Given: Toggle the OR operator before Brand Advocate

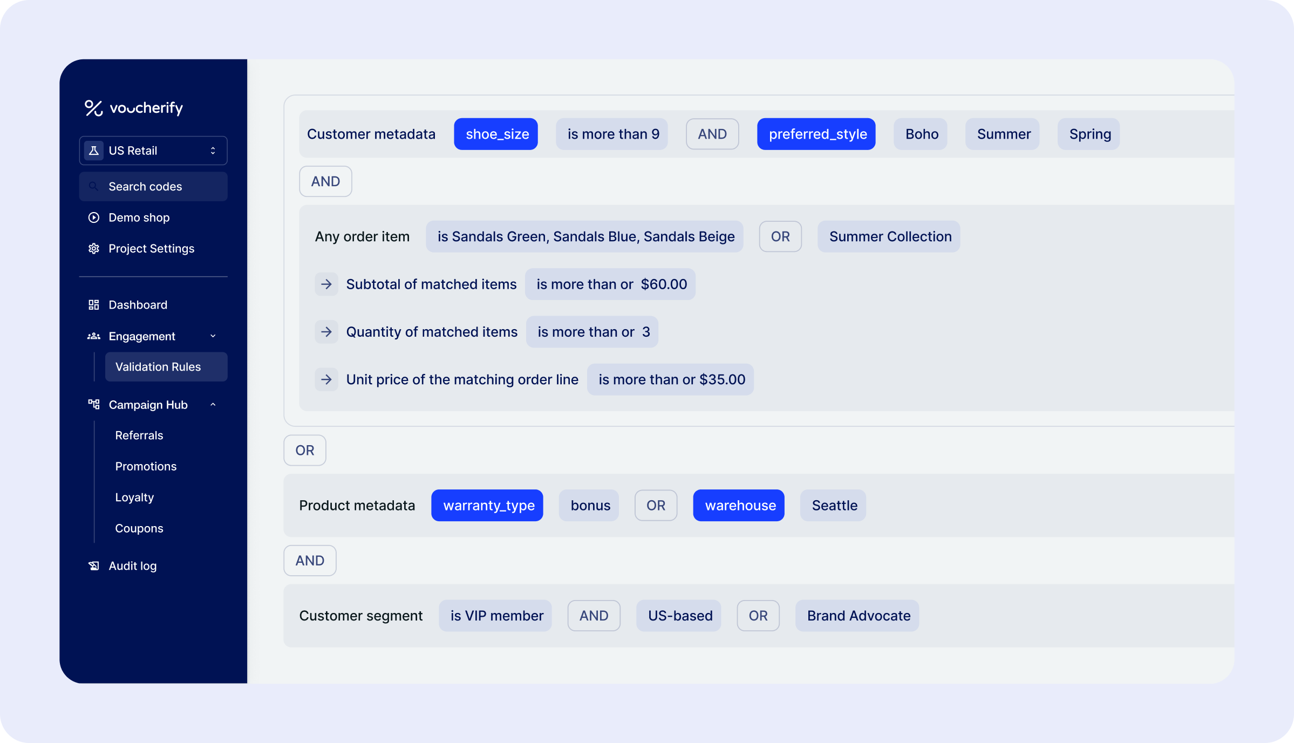Looking at the screenshot, I should [758, 616].
